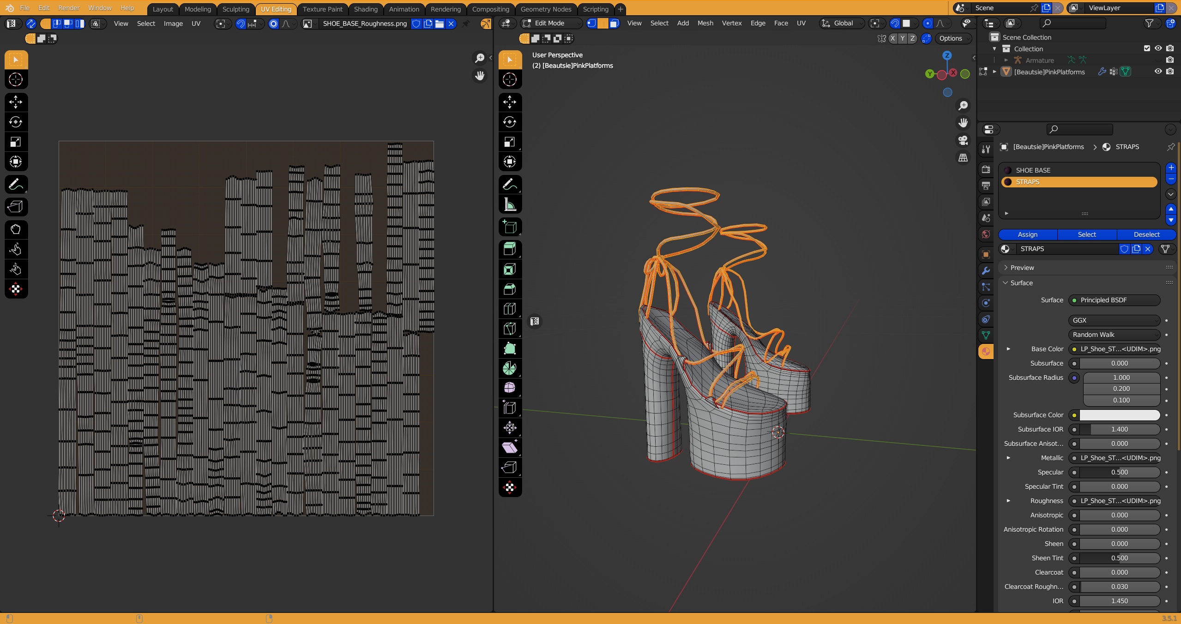Viewport: 1181px width, 624px height.
Task: Activate the Shrink/Fatten tool
Action: (x=510, y=427)
